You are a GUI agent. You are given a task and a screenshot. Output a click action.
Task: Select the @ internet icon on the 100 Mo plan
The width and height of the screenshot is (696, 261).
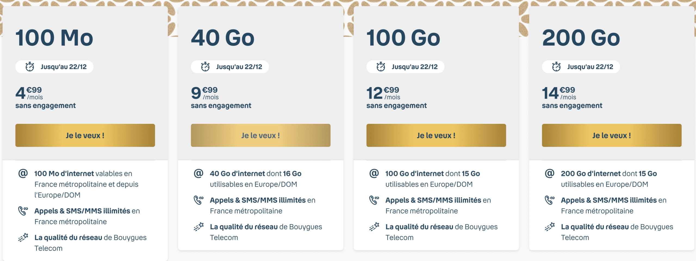click(24, 173)
